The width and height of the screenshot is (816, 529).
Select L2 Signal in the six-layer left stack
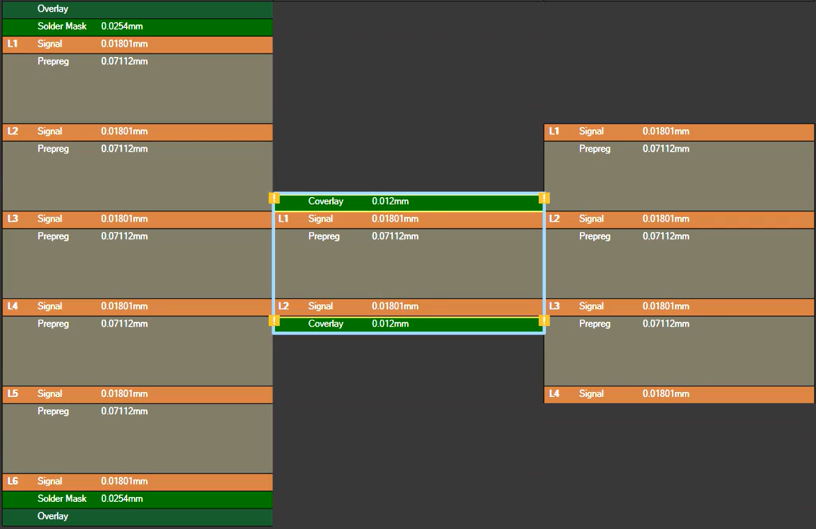pyautogui.click(x=137, y=132)
